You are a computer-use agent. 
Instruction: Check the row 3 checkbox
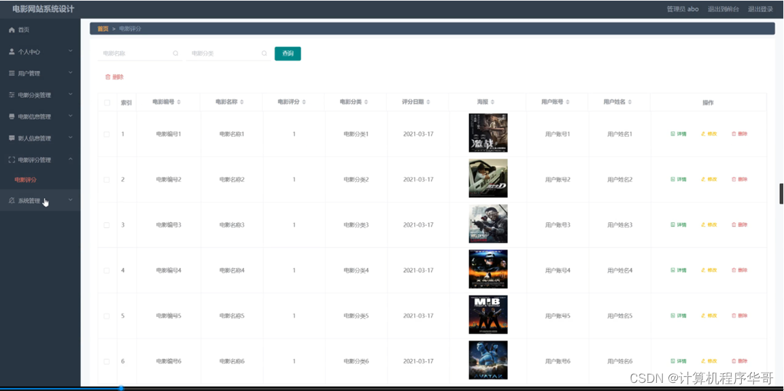[107, 225]
